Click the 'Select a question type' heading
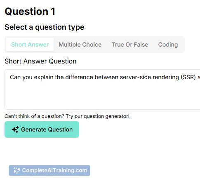 [x=45, y=27]
